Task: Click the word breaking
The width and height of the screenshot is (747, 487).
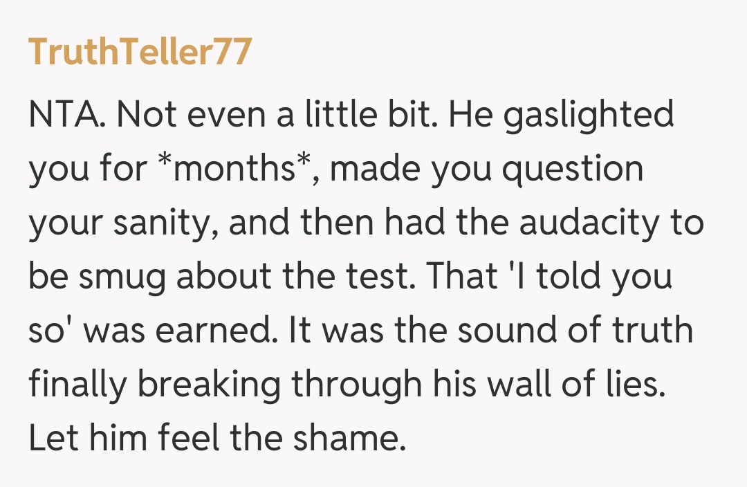Action: [202, 384]
